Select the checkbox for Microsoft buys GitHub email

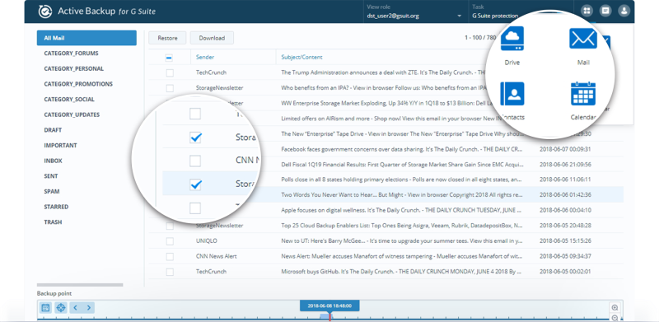170,272
